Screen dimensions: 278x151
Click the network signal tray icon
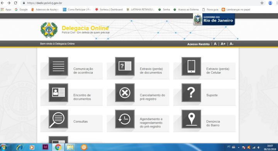254,148
